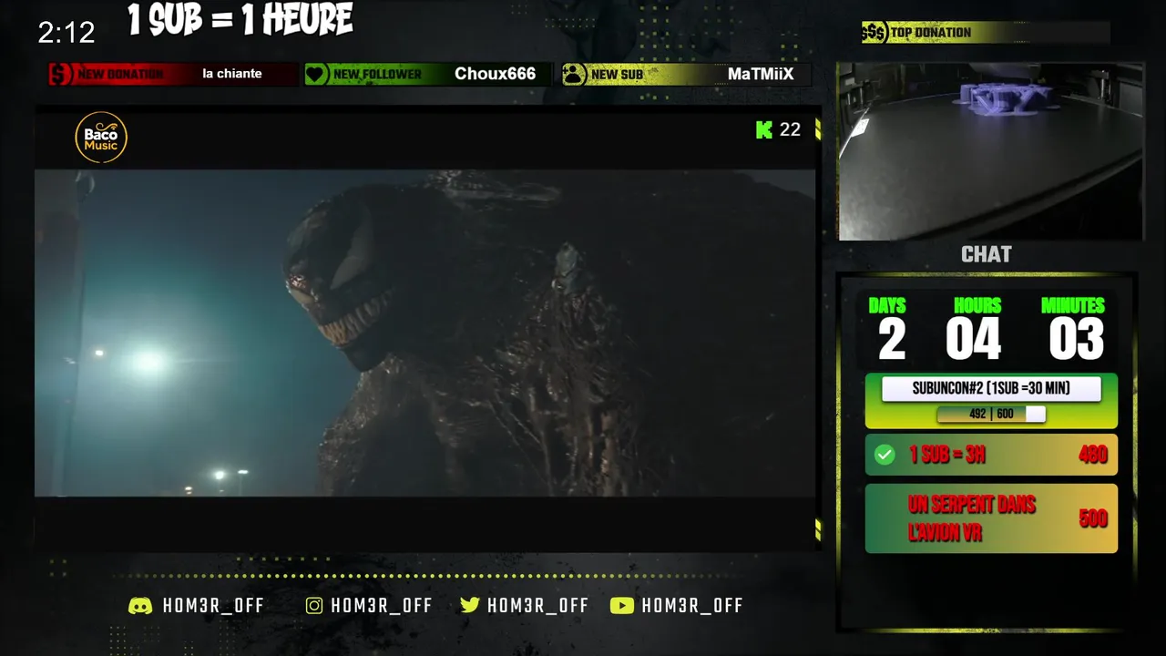Click the viewer count 22
Viewport: 1166px width, 656px height.
790,130
